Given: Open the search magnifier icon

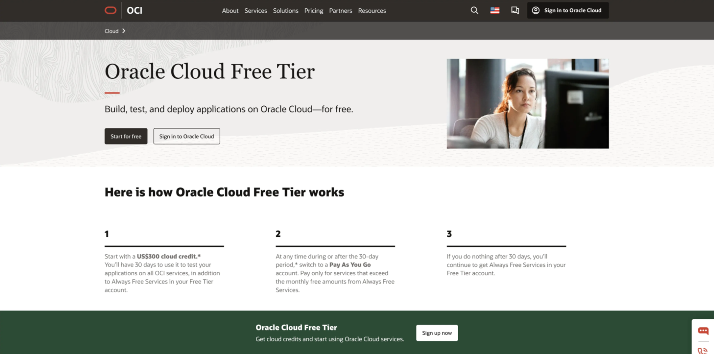Looking at the screenshot, I should pyautogui.click(x=474, y=10).
